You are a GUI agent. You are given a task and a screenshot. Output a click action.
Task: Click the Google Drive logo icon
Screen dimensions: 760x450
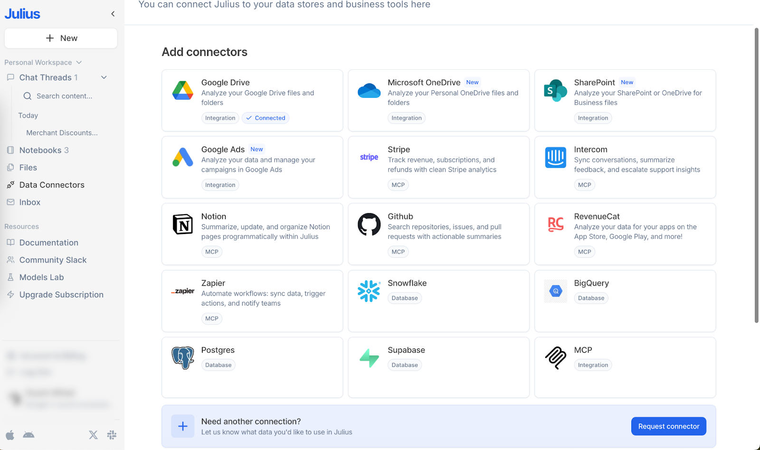coord(183,90)
